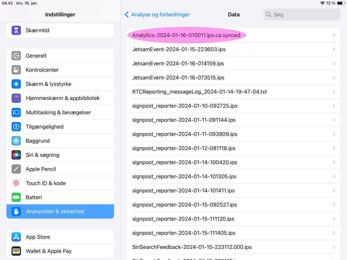Tap the Anonymitet & sikkerhed hand icon
The height and width of the screenshot is (260, 347).
click(16, 212)
